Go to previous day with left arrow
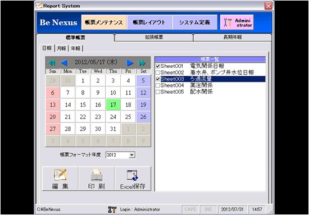The width and height of the screenshot is (309, 215). [64, 63]
